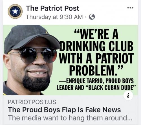141x125 pixels.
Task: Click the round info "i" icon
Action: coord(128,96)
